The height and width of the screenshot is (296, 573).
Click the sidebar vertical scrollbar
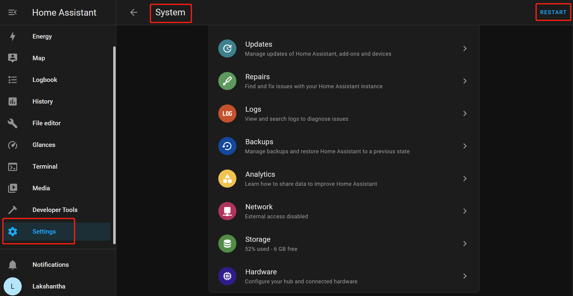click(x=114, y=145)
